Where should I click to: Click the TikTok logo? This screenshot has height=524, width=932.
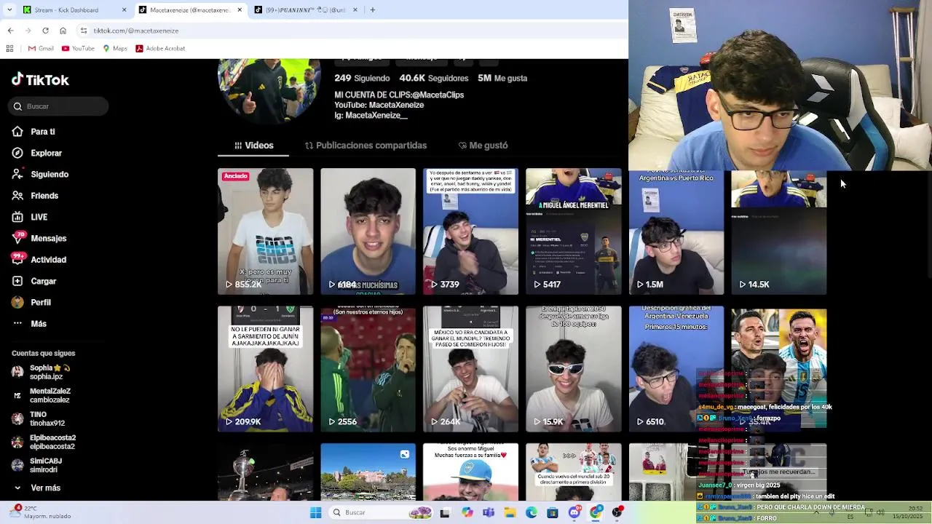click(x=40, y=80)
